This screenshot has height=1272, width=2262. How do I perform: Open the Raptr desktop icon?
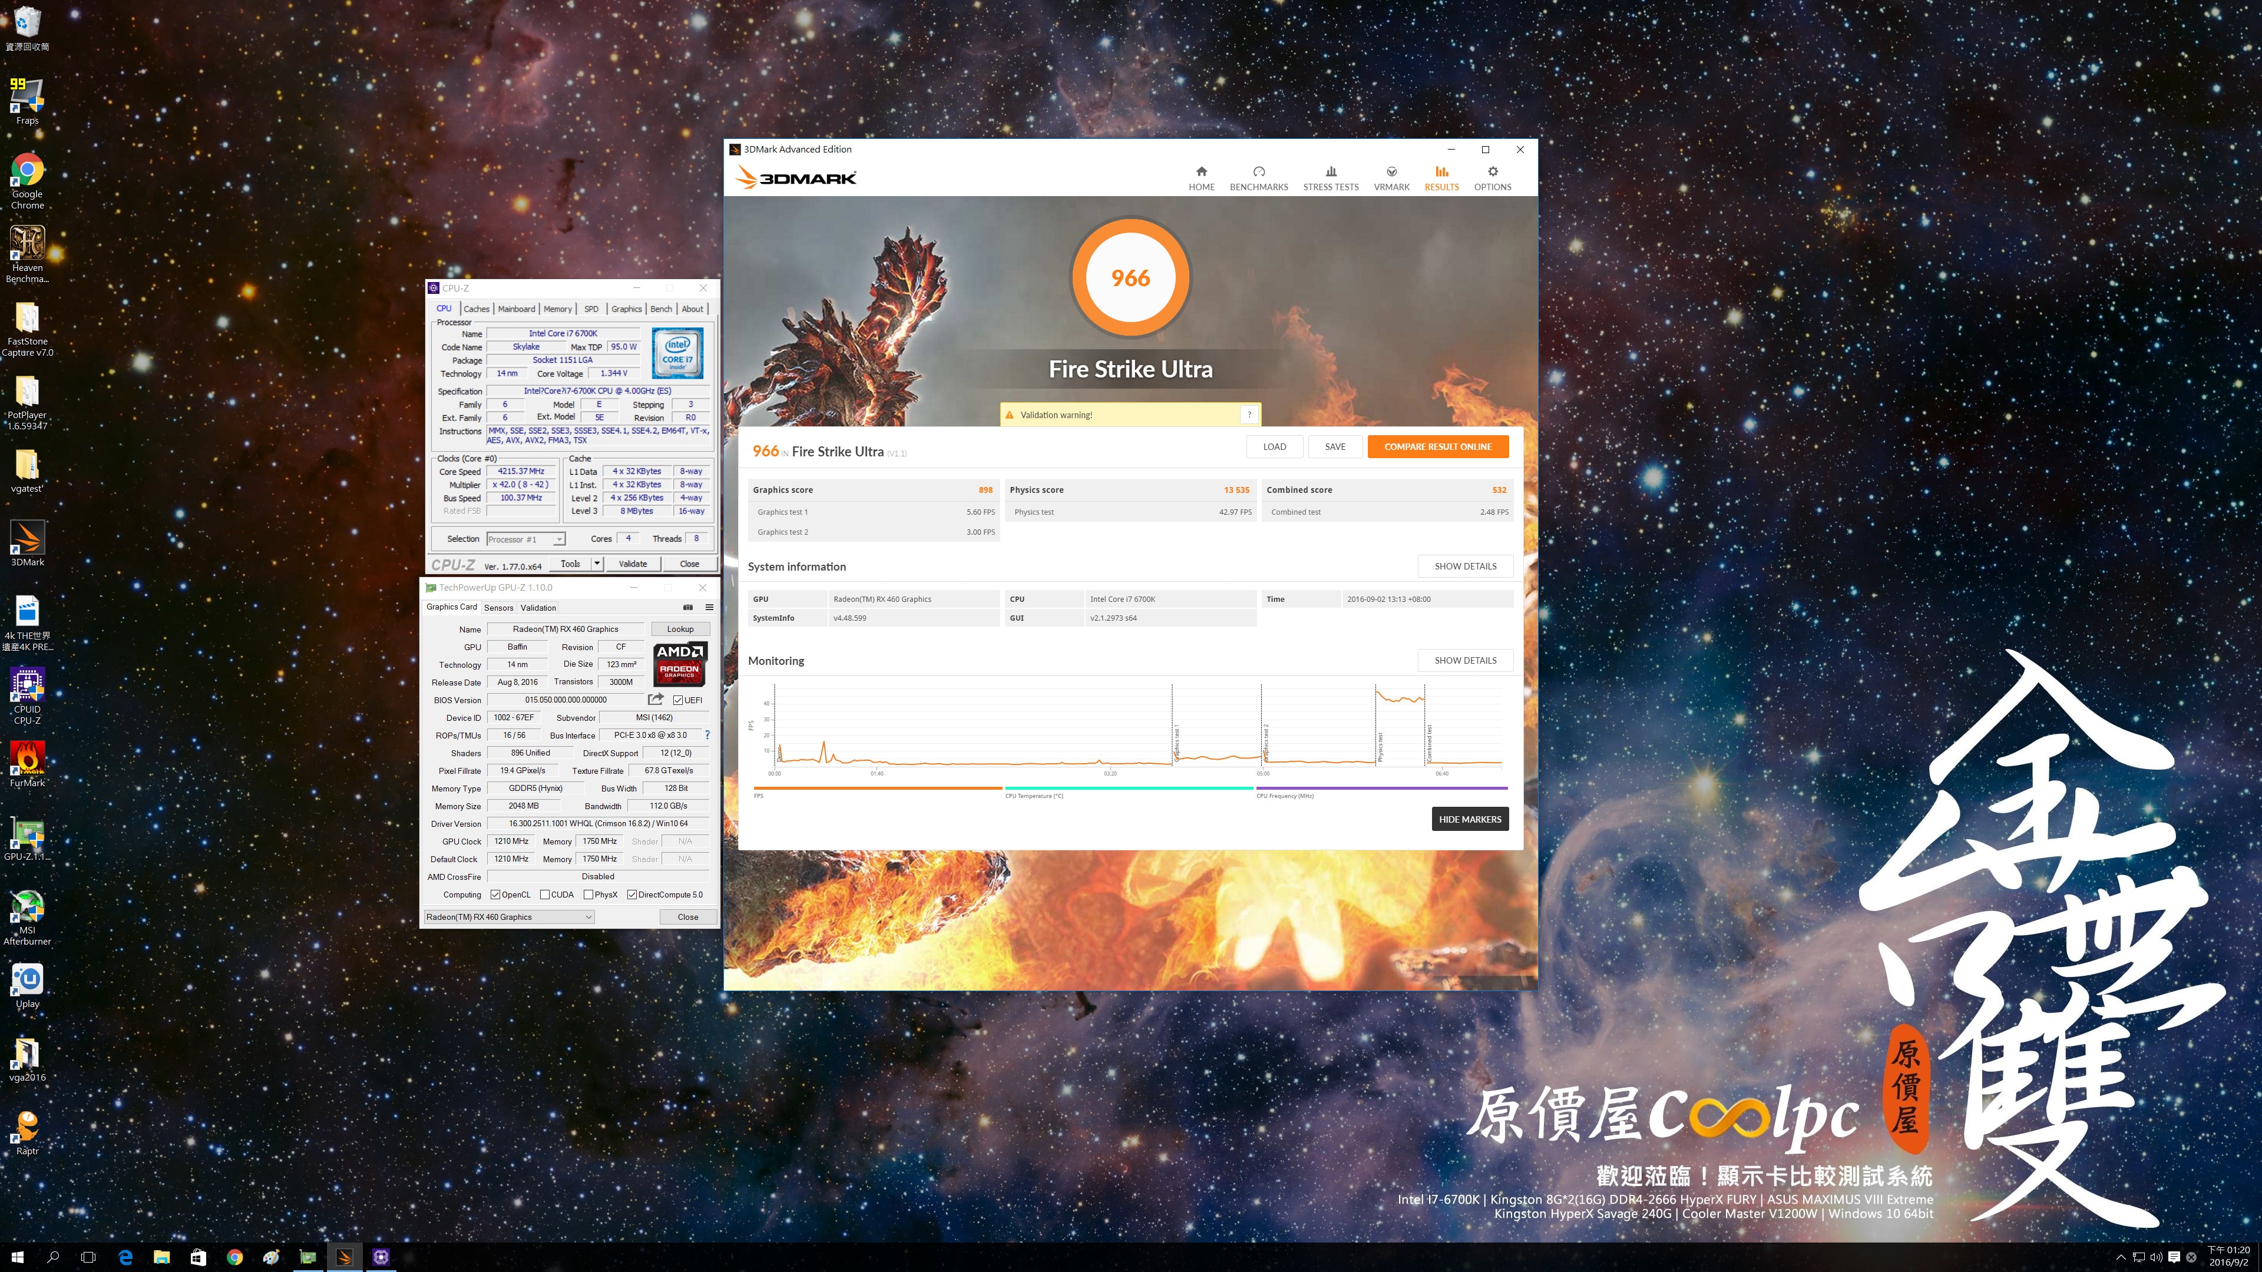click(27, 1132)
